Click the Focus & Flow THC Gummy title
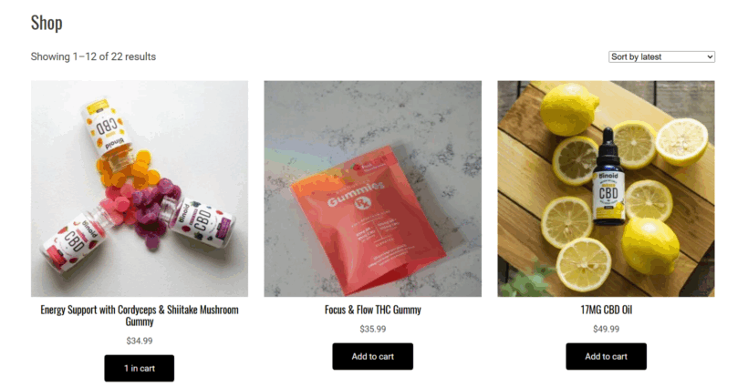The image size is (748, 387). point(372,310)
